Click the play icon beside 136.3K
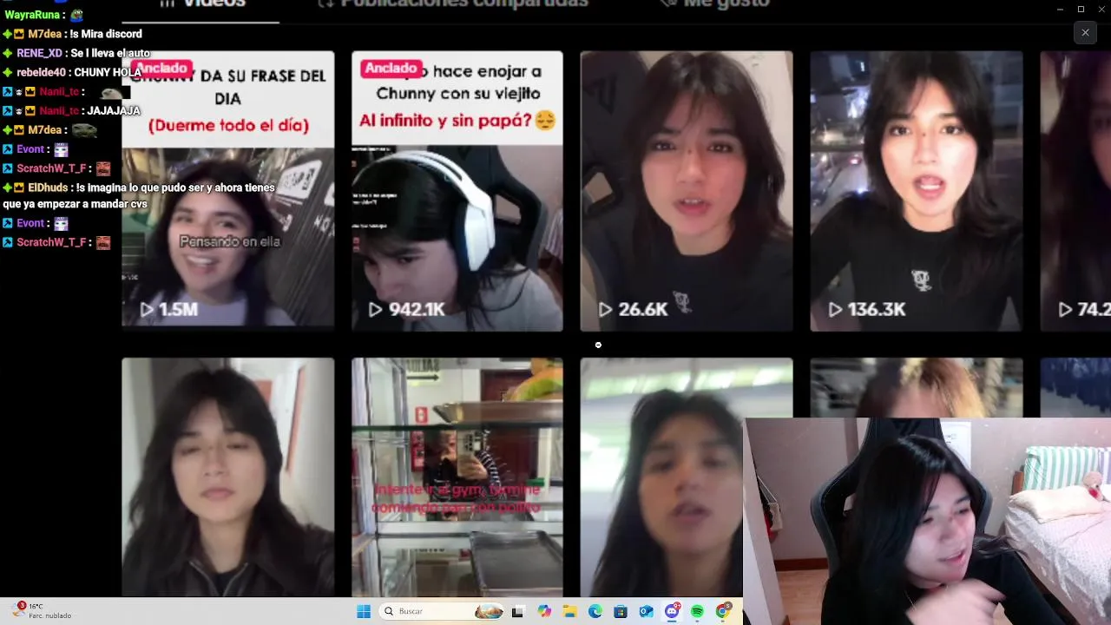Screen dimensions: 1111x625 click(834, 309)
